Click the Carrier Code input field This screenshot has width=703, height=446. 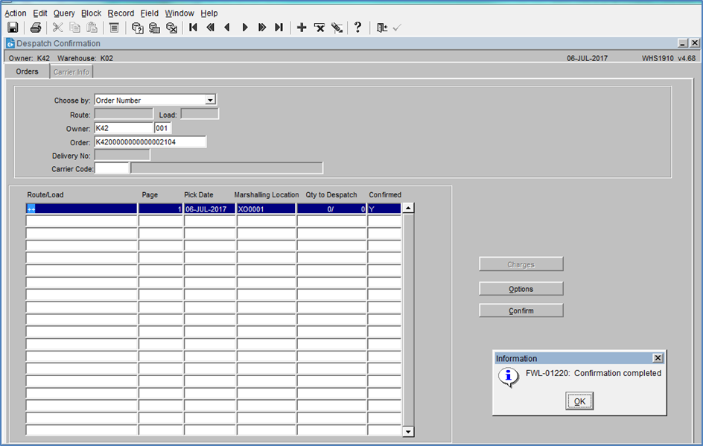pos(112,168)
